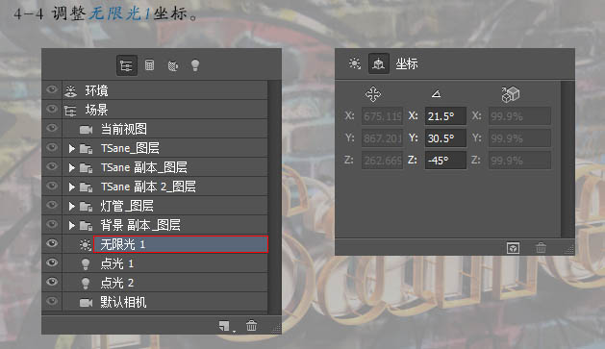605x349 pixels.
Task: Click rotation X field showing 21.5°
Action: tap(445, 116)
